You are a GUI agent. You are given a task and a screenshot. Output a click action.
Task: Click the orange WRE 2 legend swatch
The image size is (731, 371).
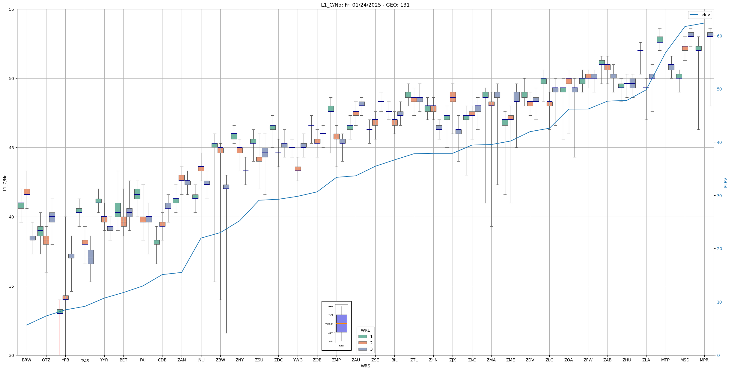[x=362, y=343]
